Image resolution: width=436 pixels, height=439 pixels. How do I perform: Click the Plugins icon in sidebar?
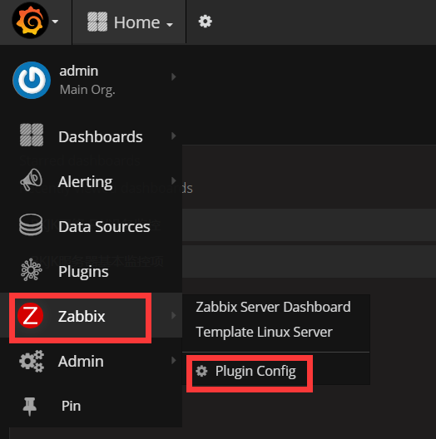(x=32, y=269)
